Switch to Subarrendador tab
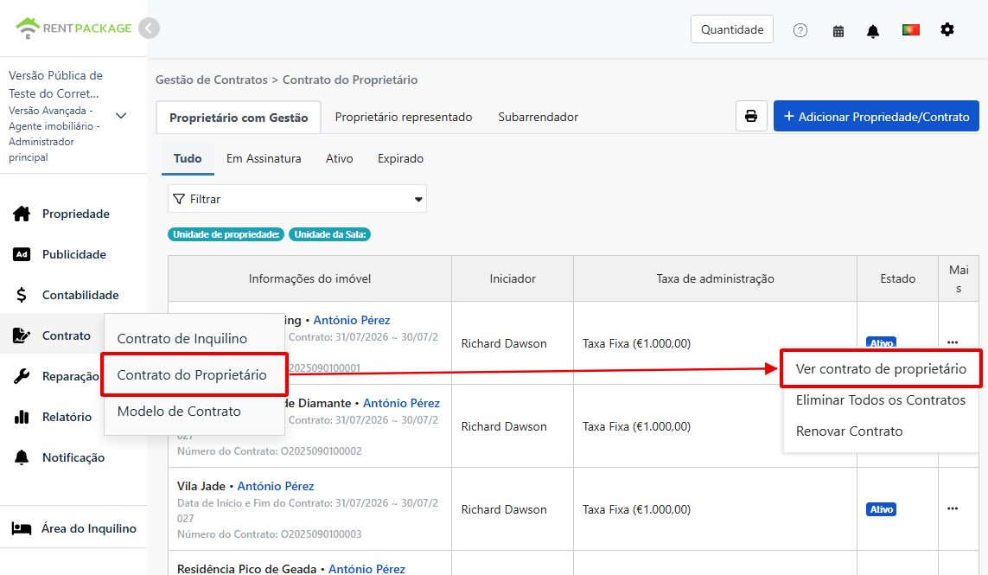 539,118
